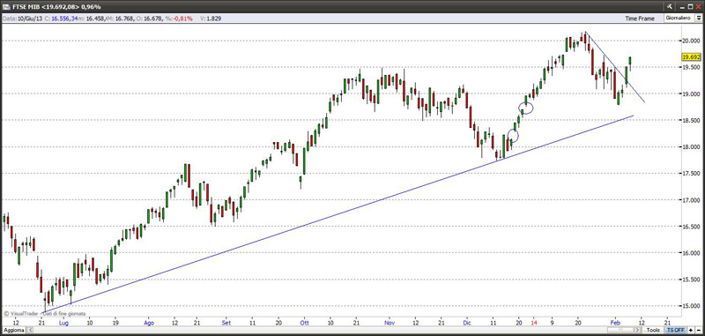Click the 18.000 price axis label
Screen dimensions: 705x336
692,147
